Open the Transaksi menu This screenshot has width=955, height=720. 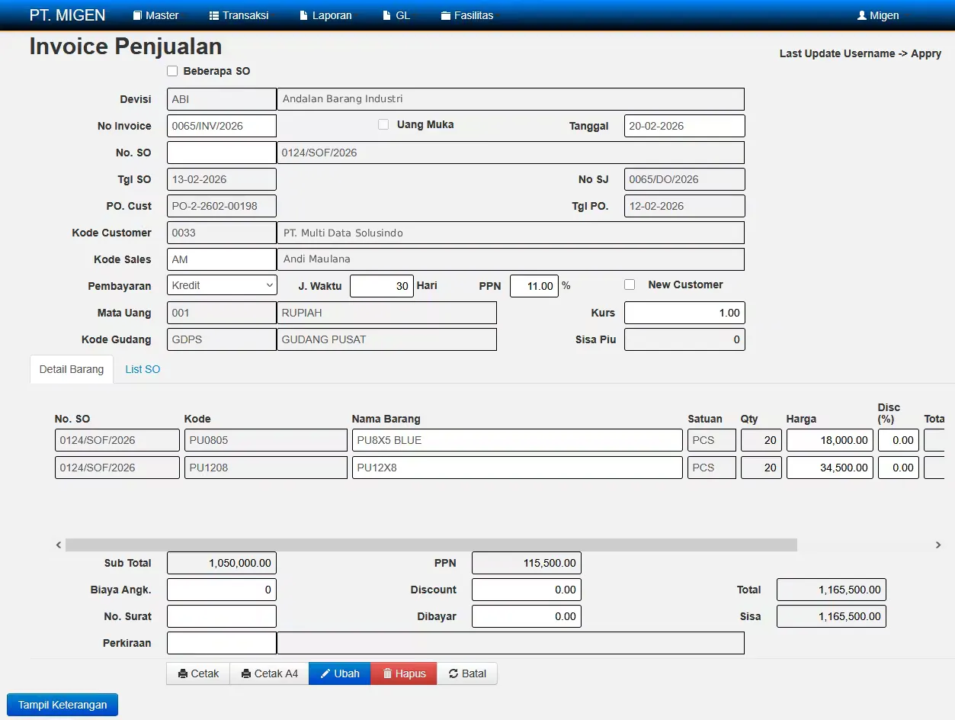[239, 15]
